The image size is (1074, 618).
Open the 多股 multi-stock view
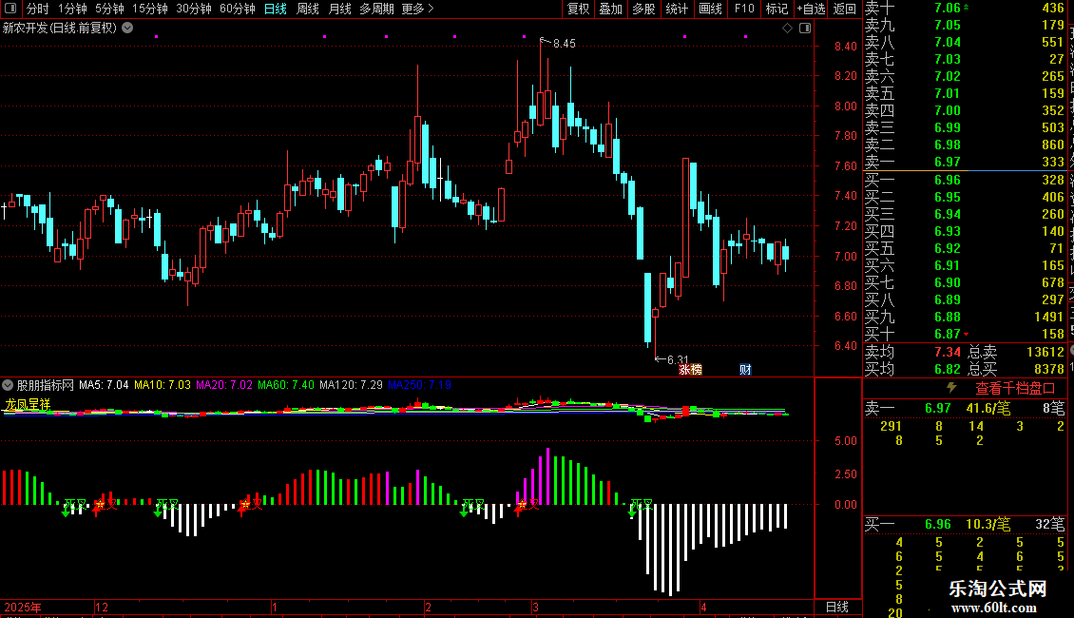point(643,9)
